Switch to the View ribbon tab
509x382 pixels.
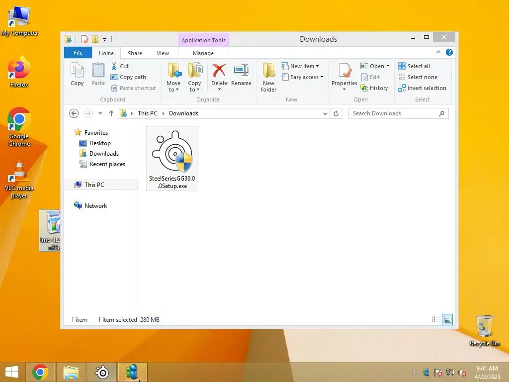point(163,53)
